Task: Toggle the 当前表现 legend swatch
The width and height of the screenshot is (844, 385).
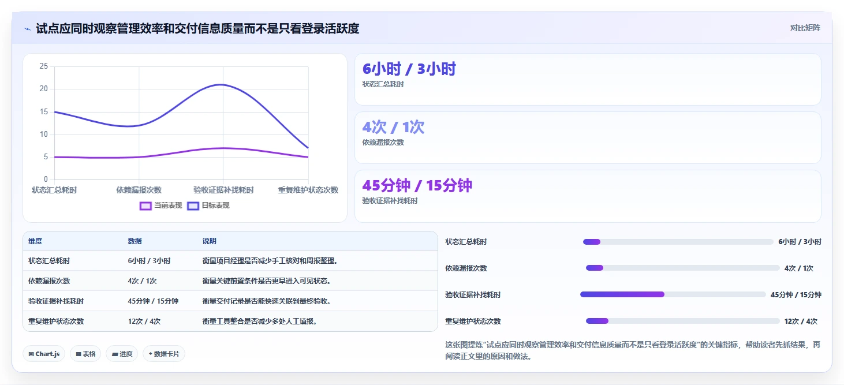Action: [145, 205]
